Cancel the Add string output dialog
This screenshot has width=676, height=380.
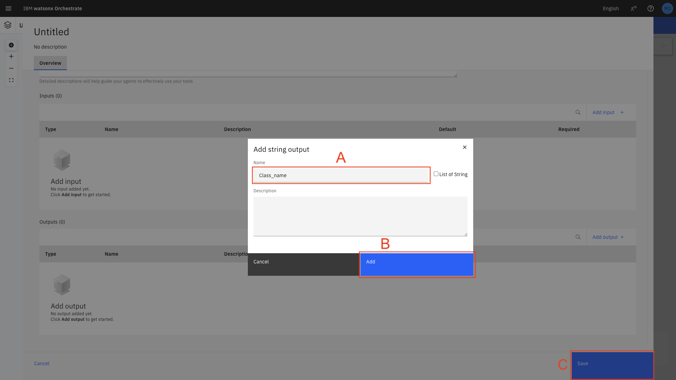pos(303,264)
